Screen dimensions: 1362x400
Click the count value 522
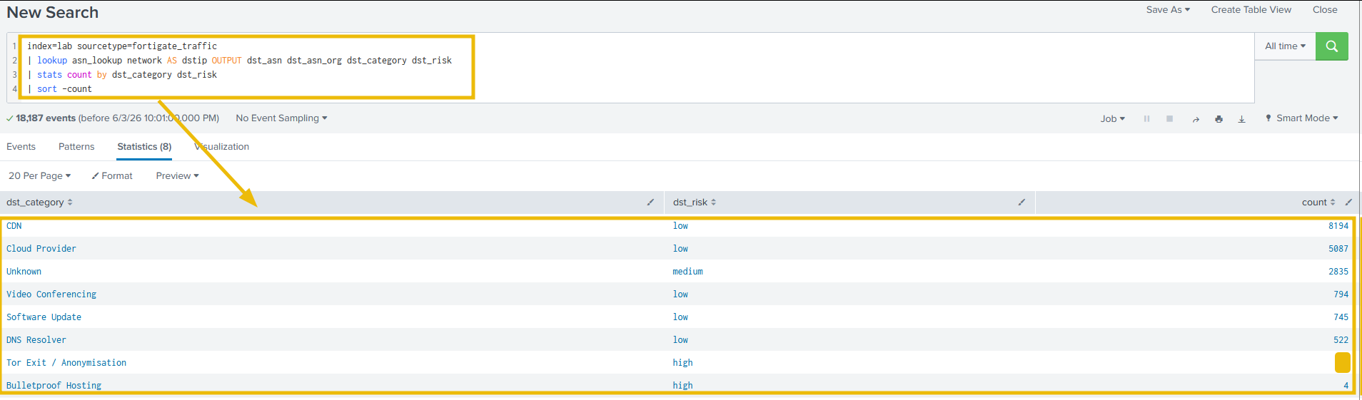[1341, 340]
